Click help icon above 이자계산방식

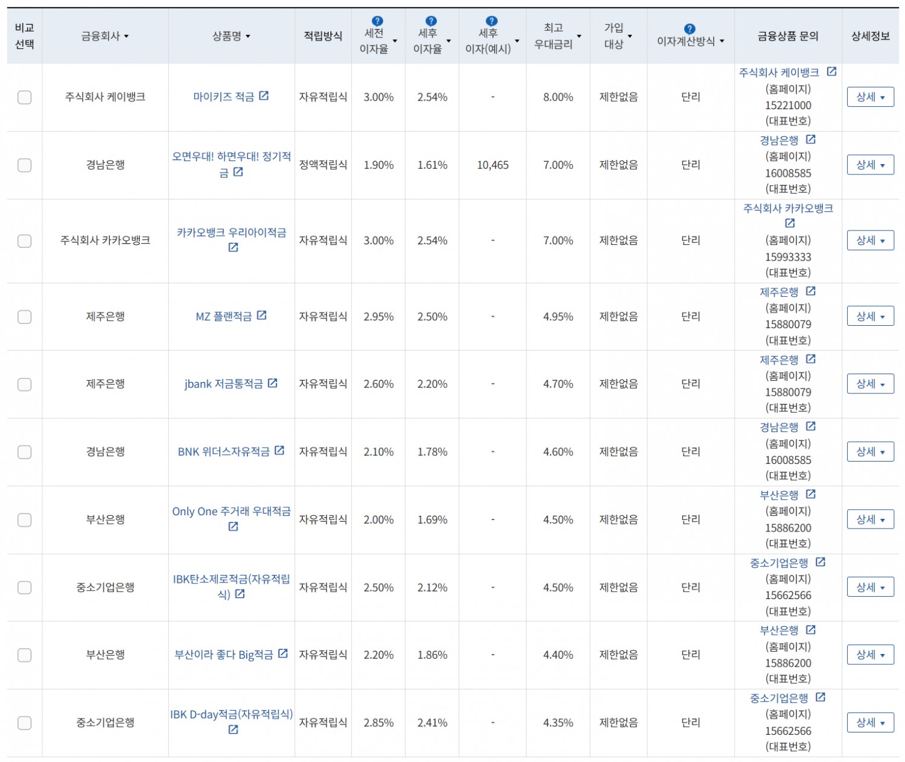[690, 29]
